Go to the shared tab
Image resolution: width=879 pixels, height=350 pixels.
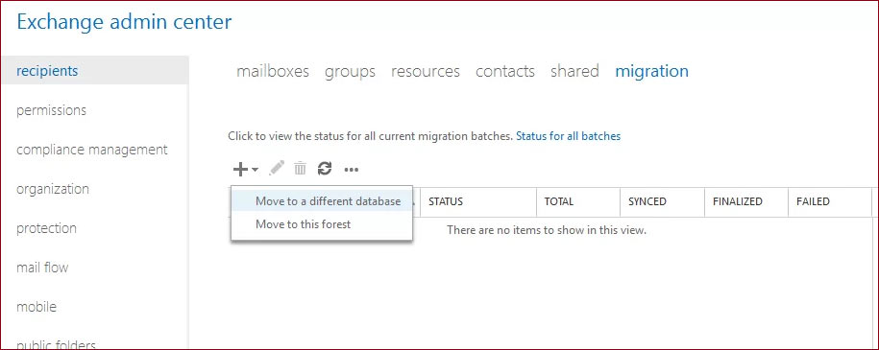[x=574, y=71]
